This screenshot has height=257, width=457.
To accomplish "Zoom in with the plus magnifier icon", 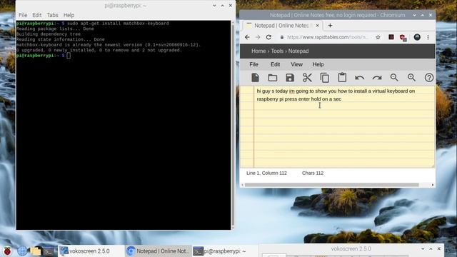I will tap(411, 77).
